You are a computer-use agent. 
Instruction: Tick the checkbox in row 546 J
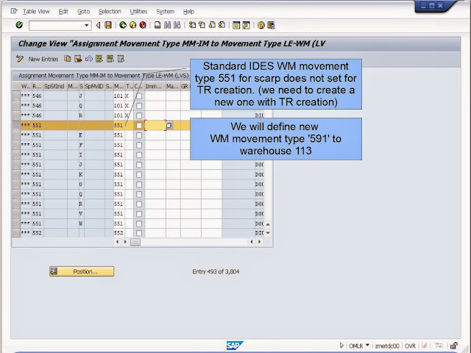139,96
